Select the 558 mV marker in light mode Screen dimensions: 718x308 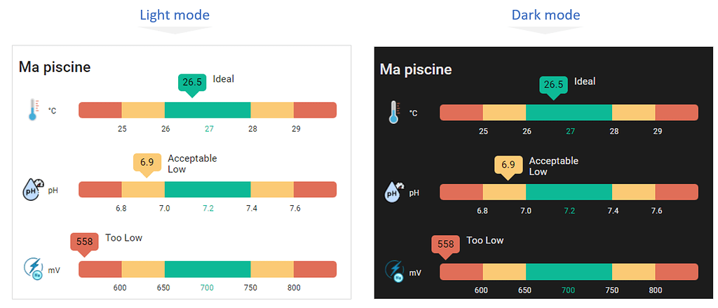[84, 244]
